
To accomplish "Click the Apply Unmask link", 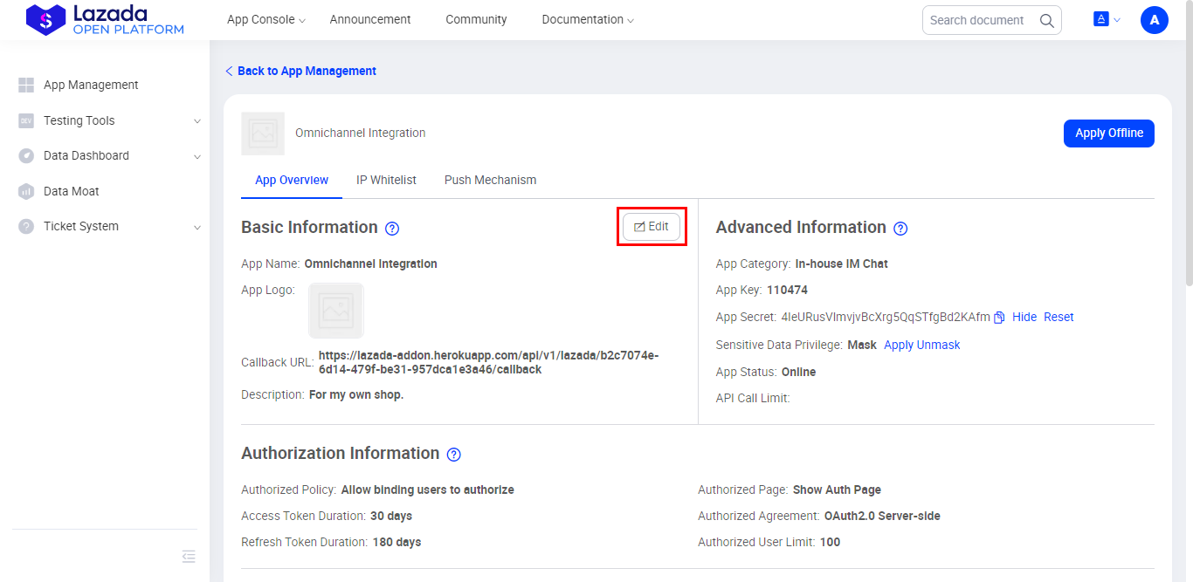I will click(921, 345).
